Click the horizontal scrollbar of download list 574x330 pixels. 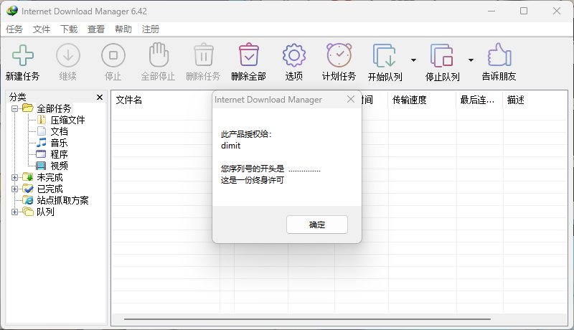tap(307, 319)
